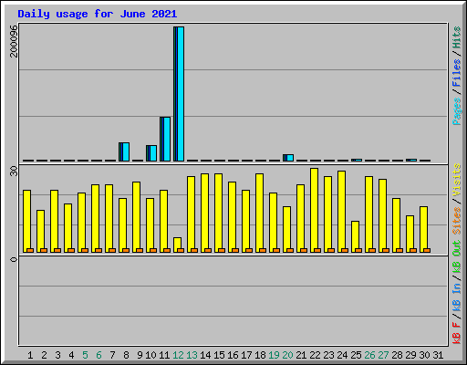
Task: Click the "Sites" legend label
Action: tap(456, 221)
